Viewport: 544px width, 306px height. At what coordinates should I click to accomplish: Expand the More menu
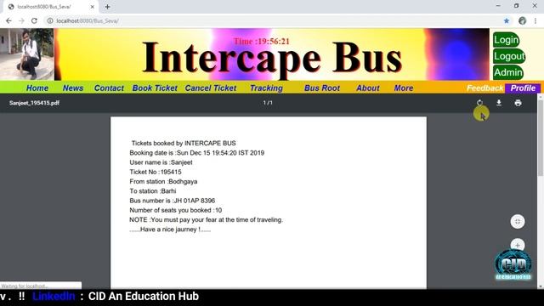tap(404, 88)
